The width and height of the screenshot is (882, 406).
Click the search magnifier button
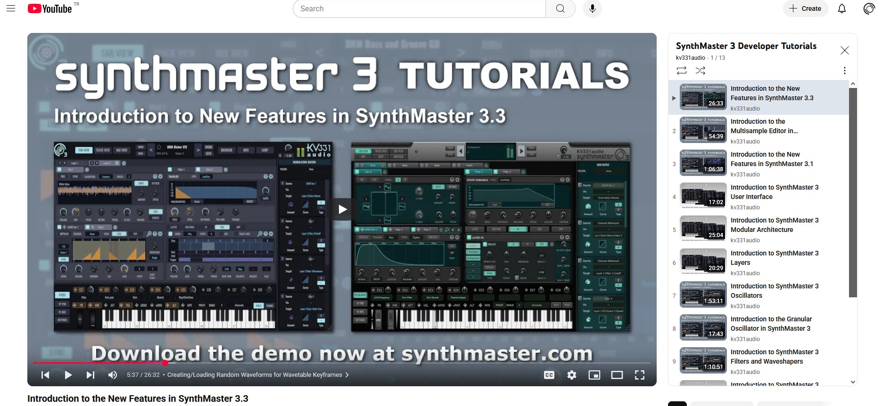click(x=560, y=8)
